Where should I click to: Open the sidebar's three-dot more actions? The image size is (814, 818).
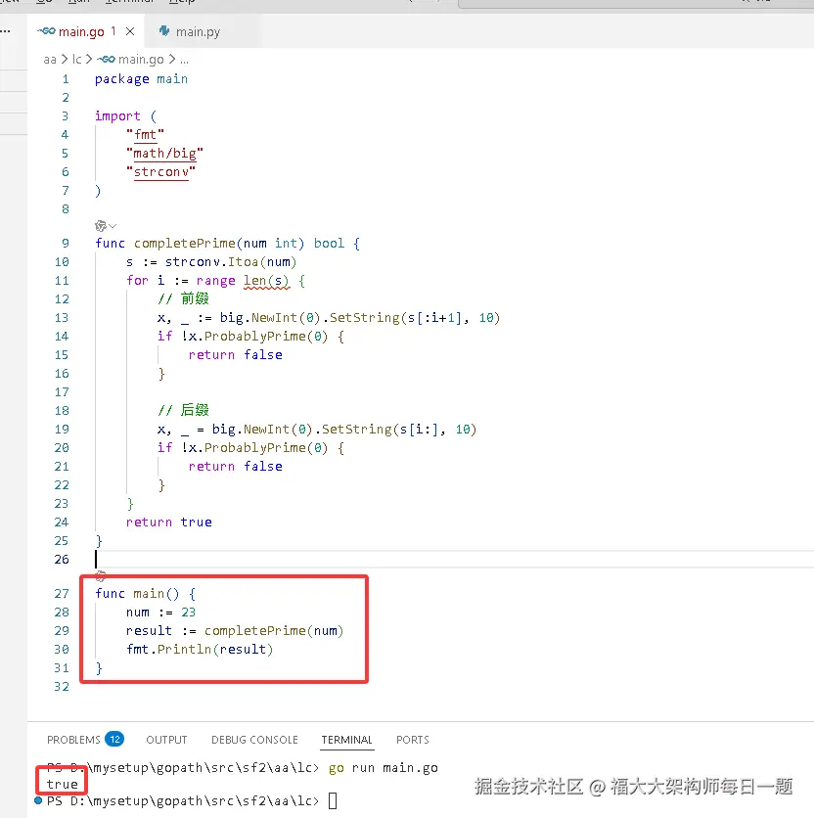coord(5,31)
